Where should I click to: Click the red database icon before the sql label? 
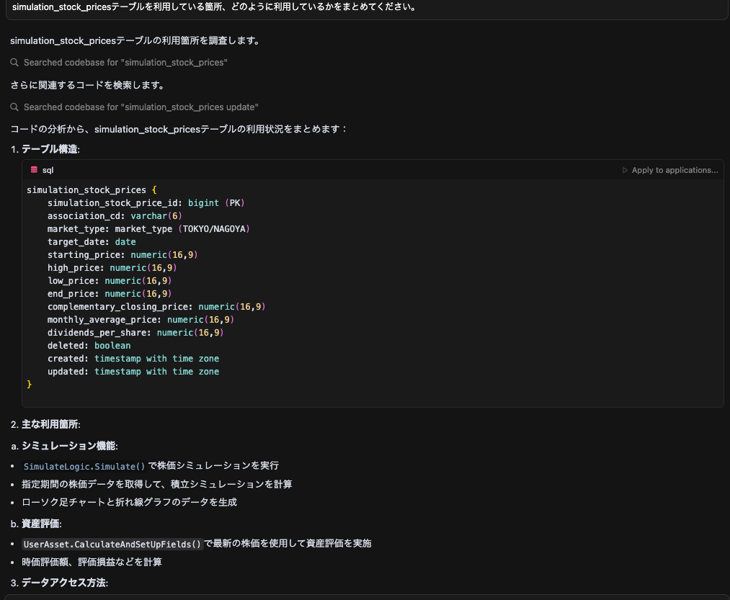(35, 169)
